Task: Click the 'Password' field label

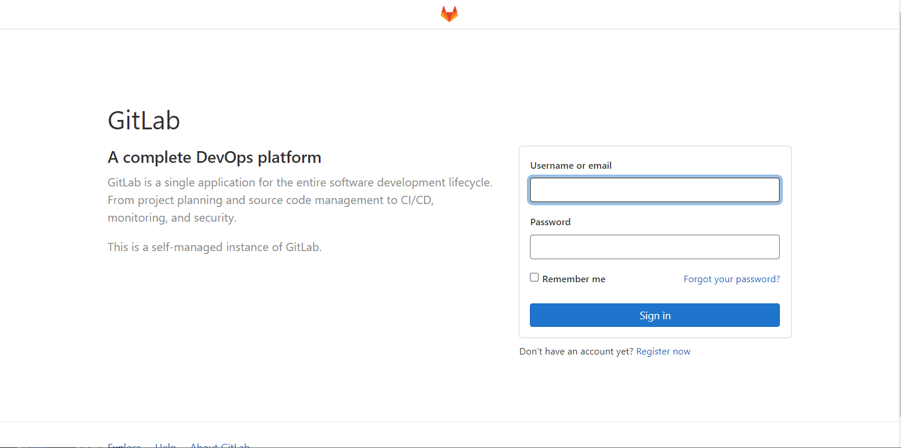Action: click(550, 222)
